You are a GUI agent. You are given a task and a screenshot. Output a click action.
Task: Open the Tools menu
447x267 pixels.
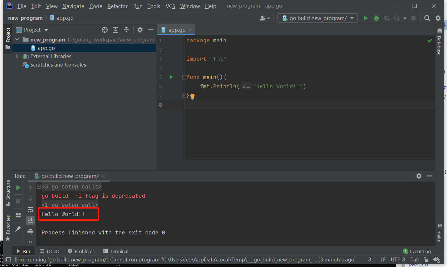pyautogui.click(x=154, y=6)
